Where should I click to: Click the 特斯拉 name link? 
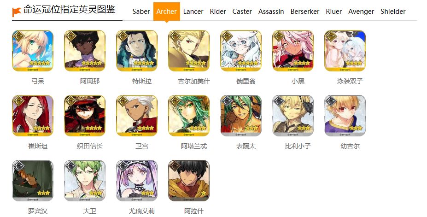pos(141,81)
